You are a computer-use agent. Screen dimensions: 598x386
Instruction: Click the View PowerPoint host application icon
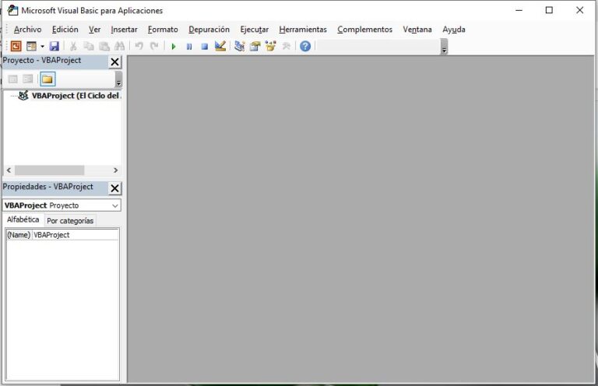[16, 46]
